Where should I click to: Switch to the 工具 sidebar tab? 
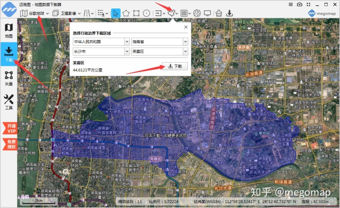point(8,102)
